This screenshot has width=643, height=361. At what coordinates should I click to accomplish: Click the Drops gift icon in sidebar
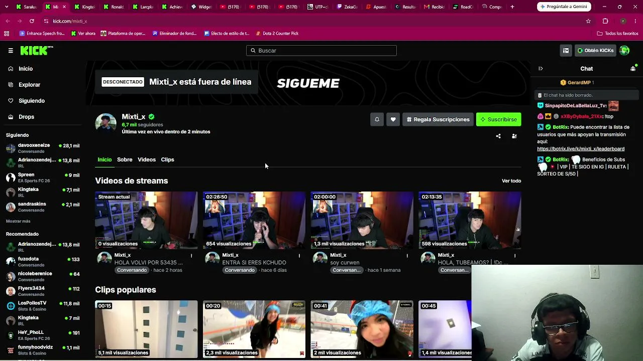coord(11,117)
